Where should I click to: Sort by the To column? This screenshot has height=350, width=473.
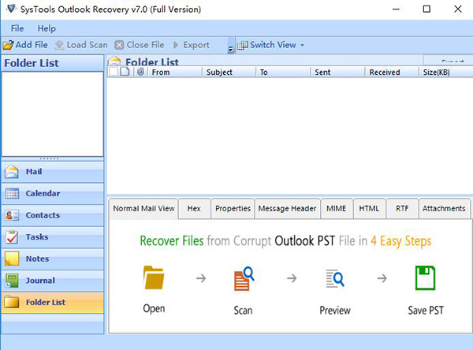coord(283,72)
